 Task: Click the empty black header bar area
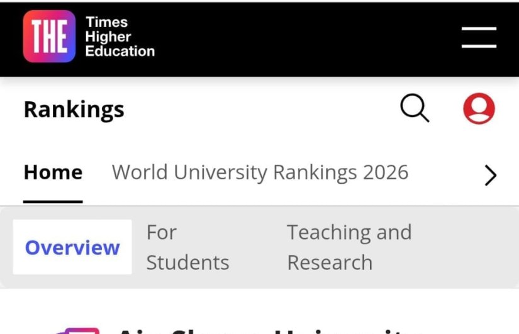pyautogui.click(x=302, y=38)
